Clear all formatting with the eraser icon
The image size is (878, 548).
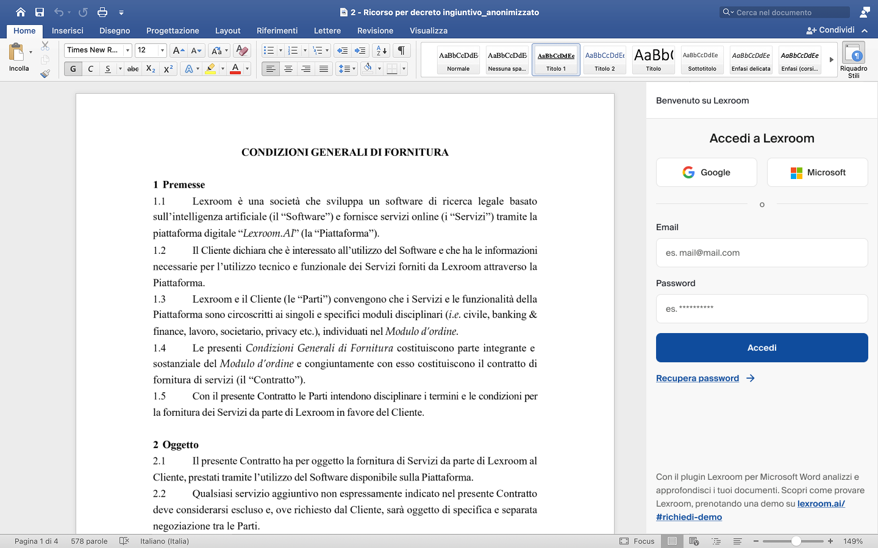tap(242, 51)
